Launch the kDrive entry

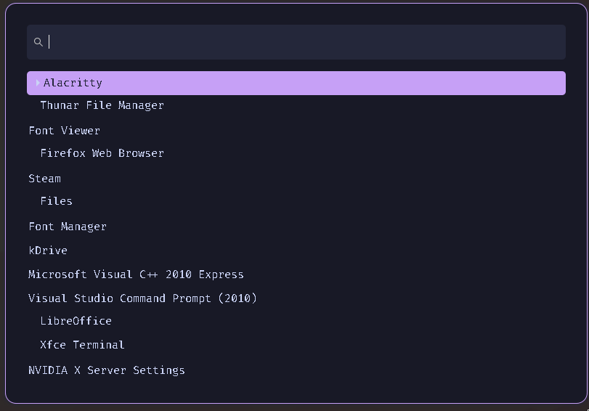(47, 251)
